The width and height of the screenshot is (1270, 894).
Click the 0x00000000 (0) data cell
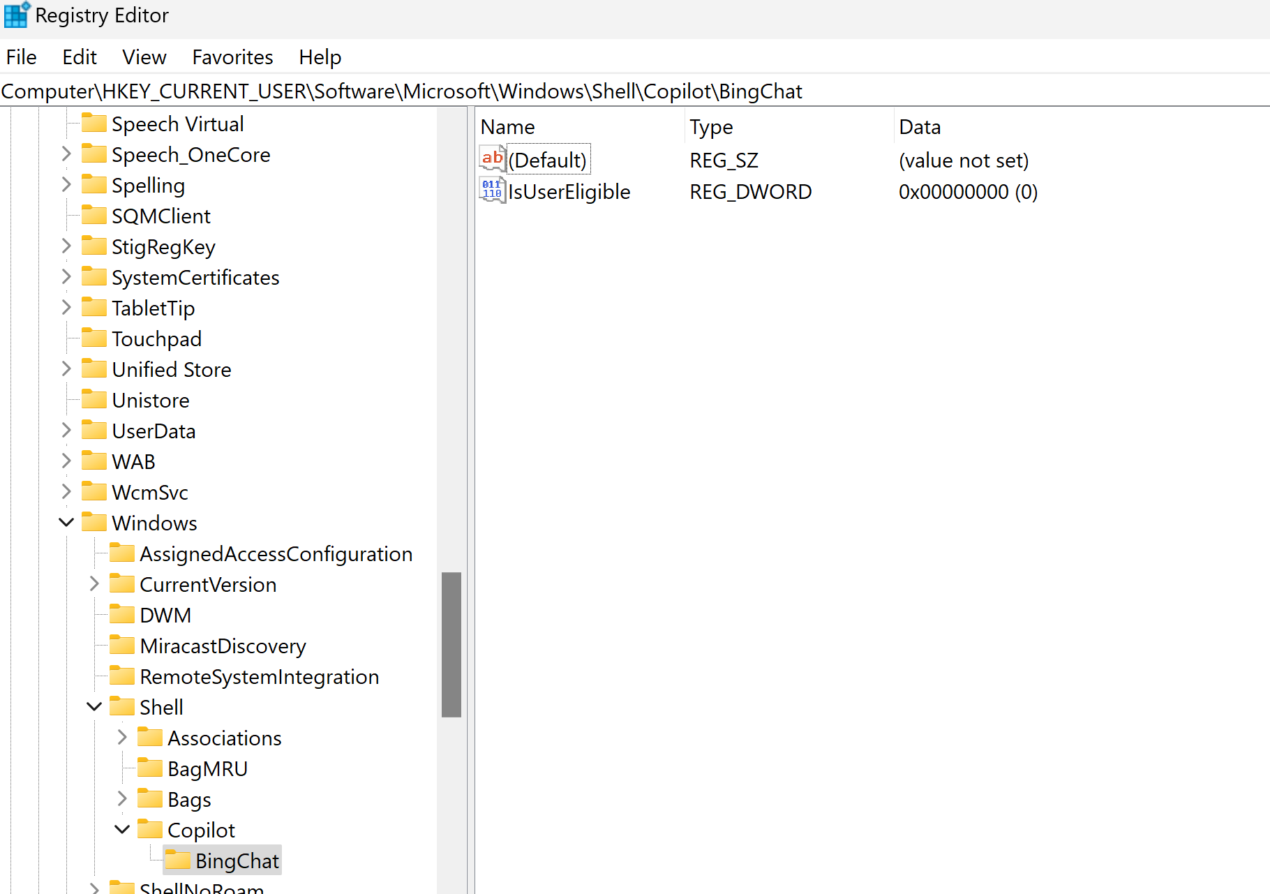[x=968, y=192]
